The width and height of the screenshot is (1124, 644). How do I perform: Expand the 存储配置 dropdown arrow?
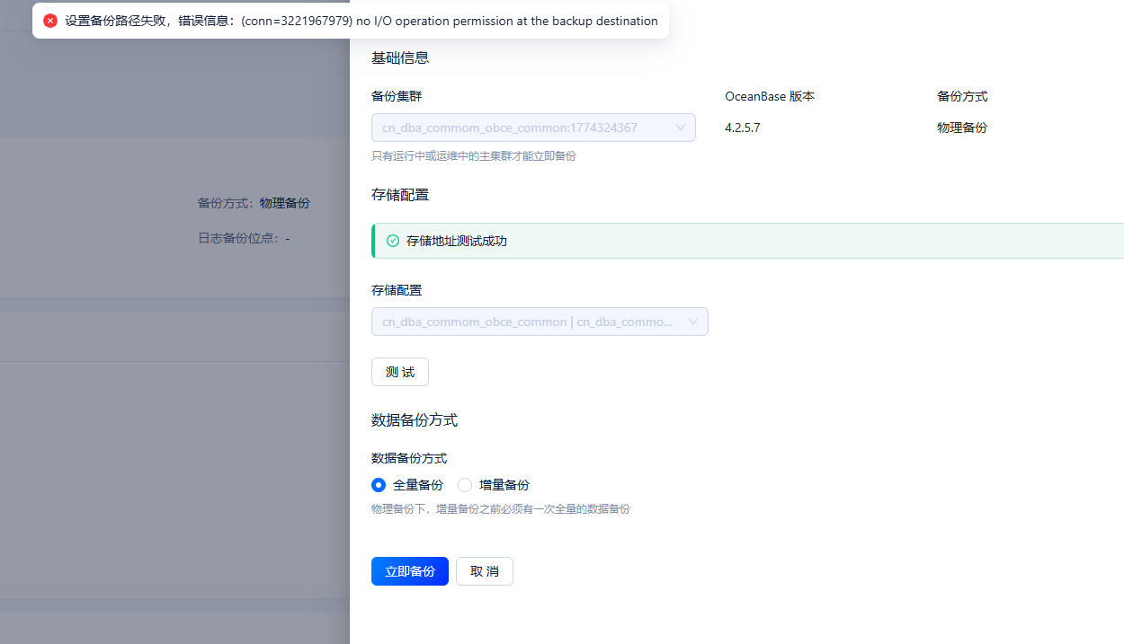(x=693, y=322)
